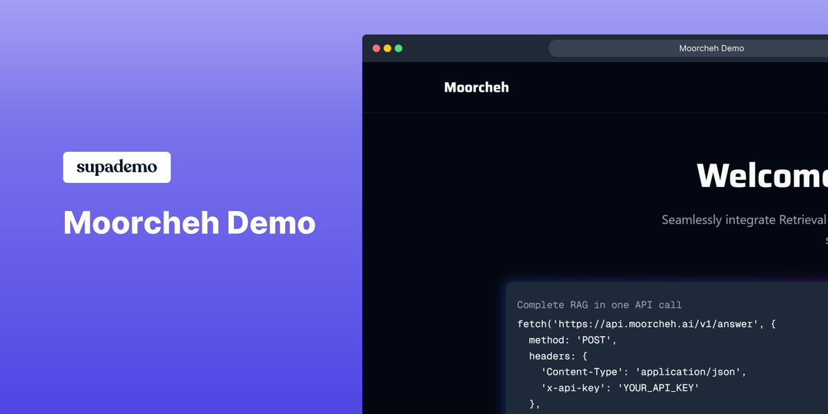Click the red close window dot
Screen dimensions: 828x414
(x=376, y=48)
